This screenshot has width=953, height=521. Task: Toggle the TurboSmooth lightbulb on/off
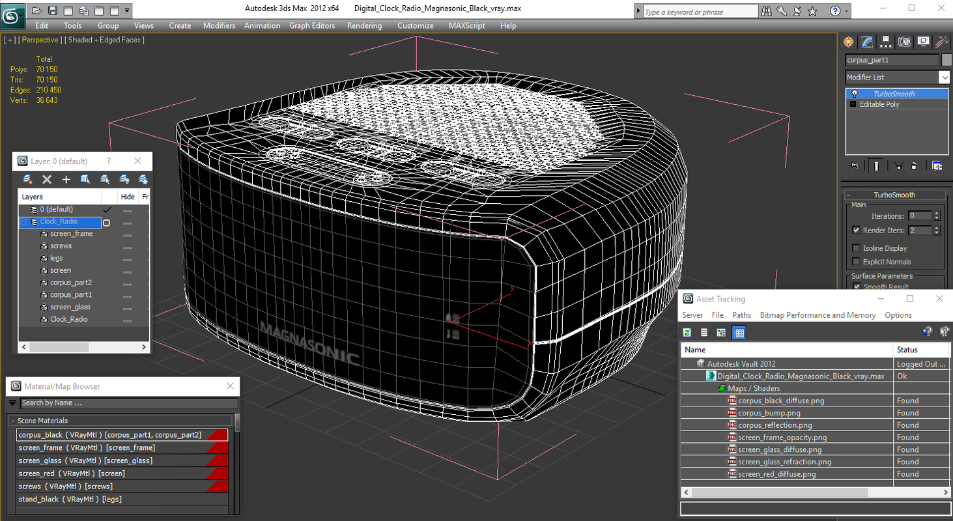pyautogui.click(x=855, y=93)
